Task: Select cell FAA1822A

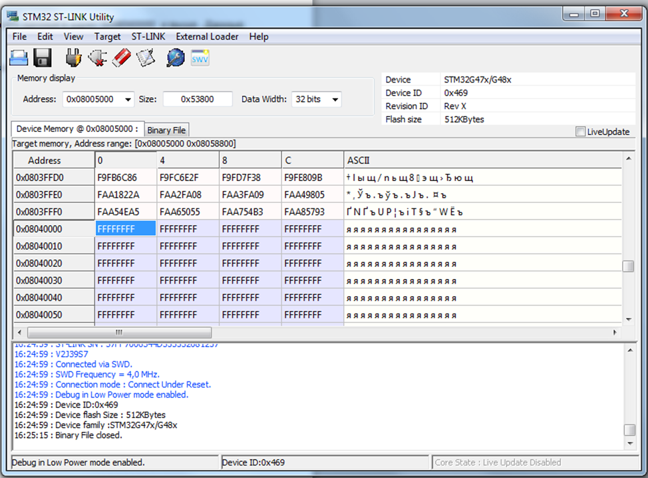Action: click(x=126, y=195)
